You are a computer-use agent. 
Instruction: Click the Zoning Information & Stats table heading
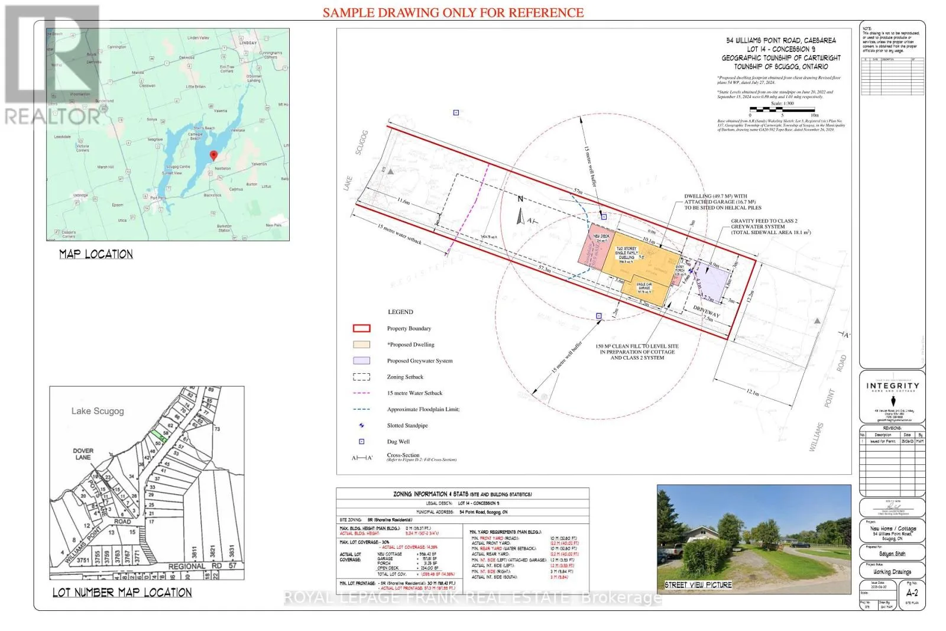tap(462, 494)
